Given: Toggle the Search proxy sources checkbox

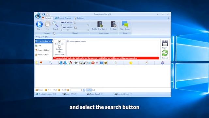Looking at the screenshot, I should 68,42.
